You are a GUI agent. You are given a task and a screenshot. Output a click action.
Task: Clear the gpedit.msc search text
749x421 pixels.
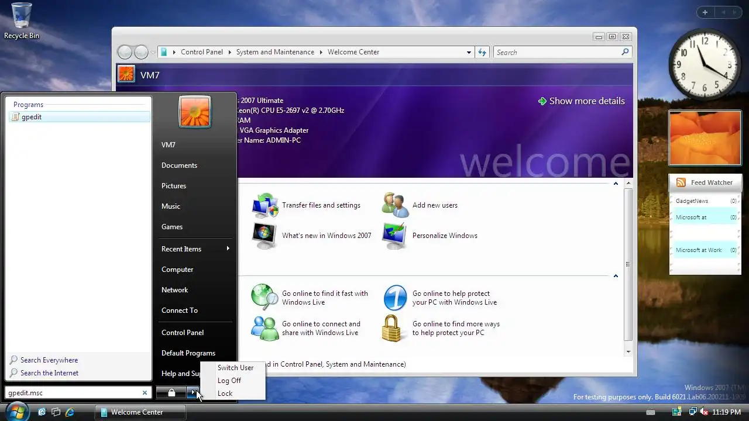click(145, 393)
